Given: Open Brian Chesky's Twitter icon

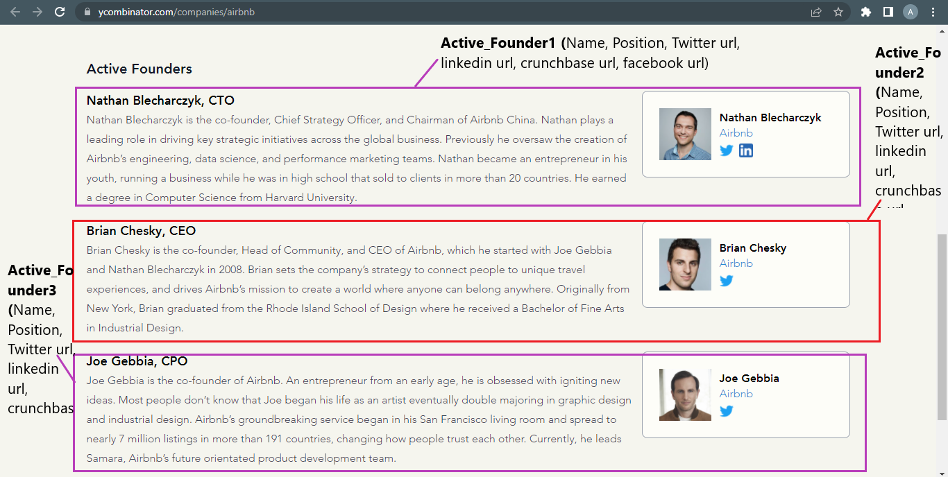Looking at the screenshot, I should tap(727, 281).
